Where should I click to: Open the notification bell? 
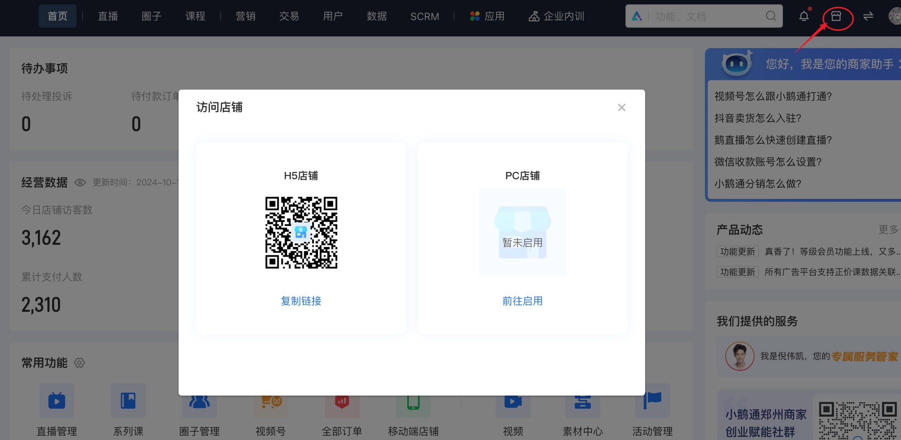click(804, 16)
